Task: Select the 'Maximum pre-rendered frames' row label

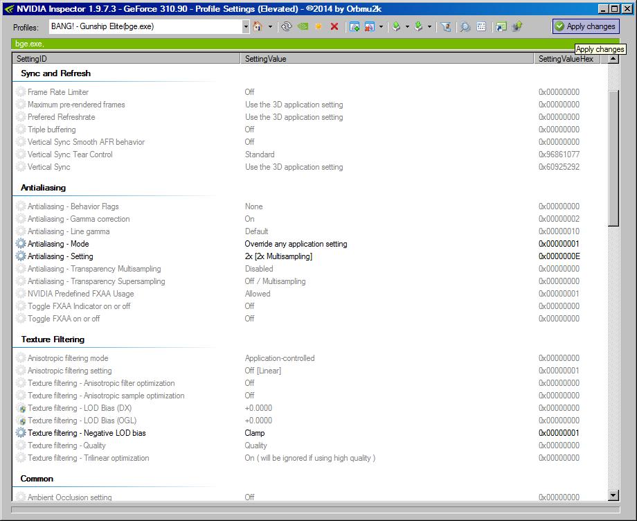Action: tap(76, 105)
